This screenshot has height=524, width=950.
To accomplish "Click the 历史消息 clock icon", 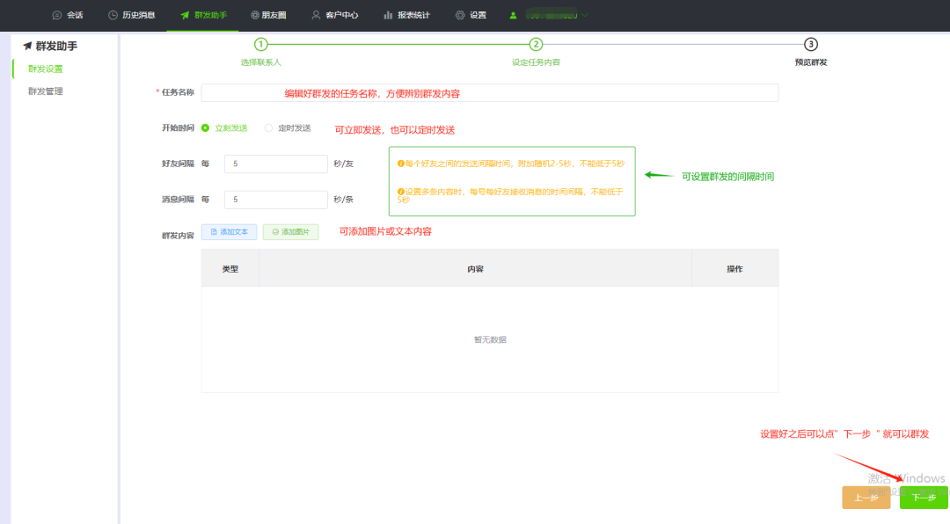I will point(113,15).
